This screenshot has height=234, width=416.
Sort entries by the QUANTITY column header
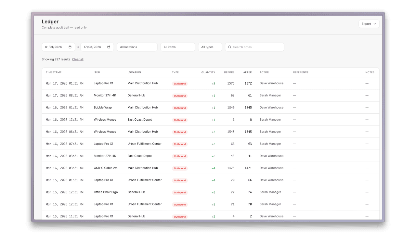coord(208,72)
